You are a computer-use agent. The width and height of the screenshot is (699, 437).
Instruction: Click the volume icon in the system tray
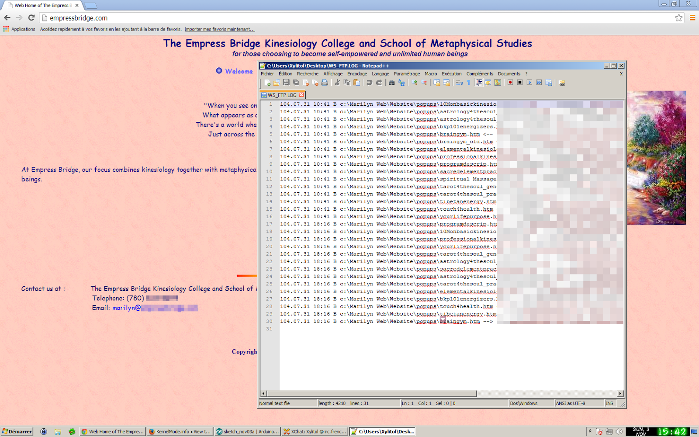tap(619, 432)
